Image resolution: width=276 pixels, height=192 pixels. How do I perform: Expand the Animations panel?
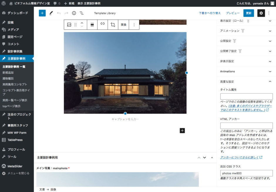[246, 72]
